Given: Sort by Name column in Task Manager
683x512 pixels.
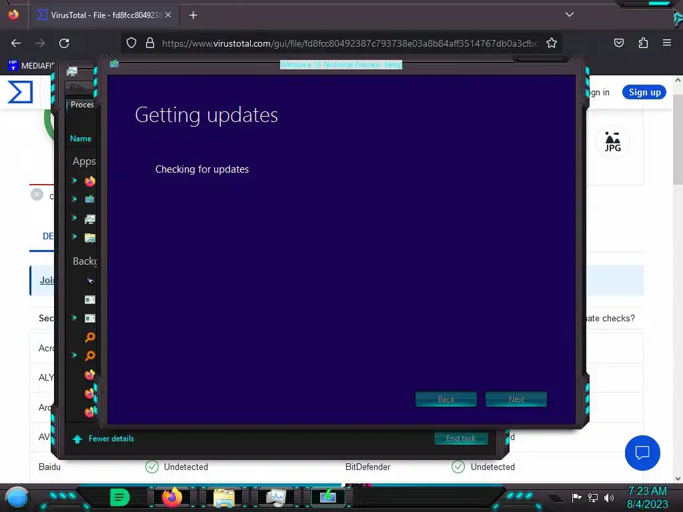Looking at the screenshot, I should coord(81,139).
